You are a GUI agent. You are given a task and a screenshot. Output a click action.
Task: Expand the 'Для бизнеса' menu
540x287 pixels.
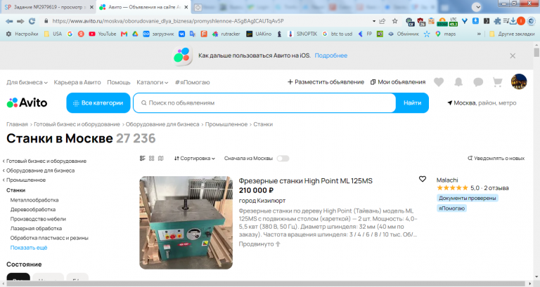[x=27, y=82]
